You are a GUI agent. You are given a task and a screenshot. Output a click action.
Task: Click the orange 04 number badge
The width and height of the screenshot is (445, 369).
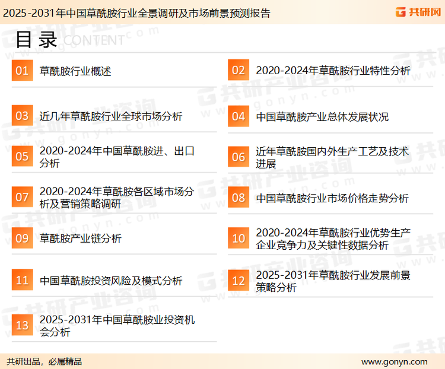coord(239,116)
